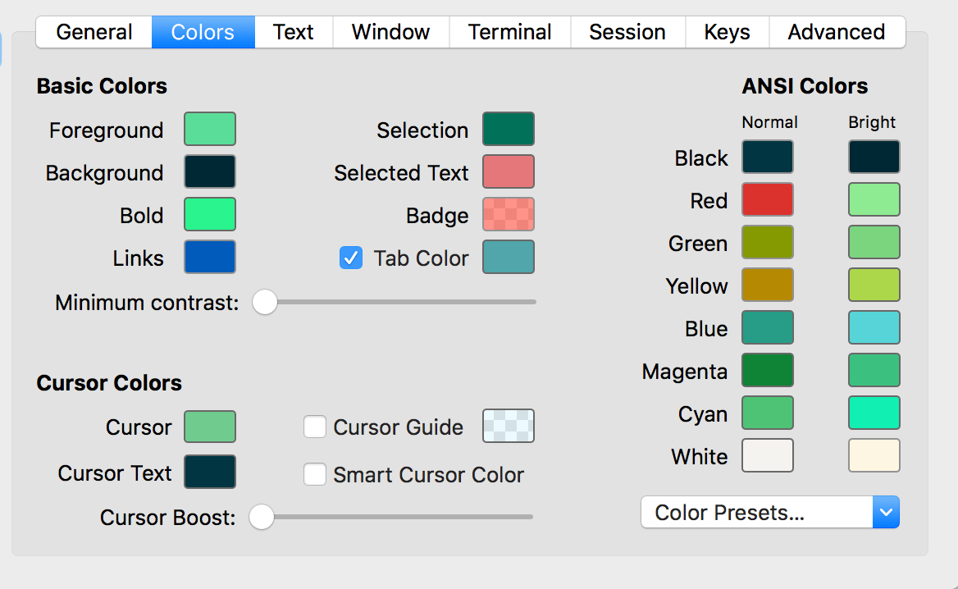Click the Normal Red ANSI swatch

coord(768,200)
